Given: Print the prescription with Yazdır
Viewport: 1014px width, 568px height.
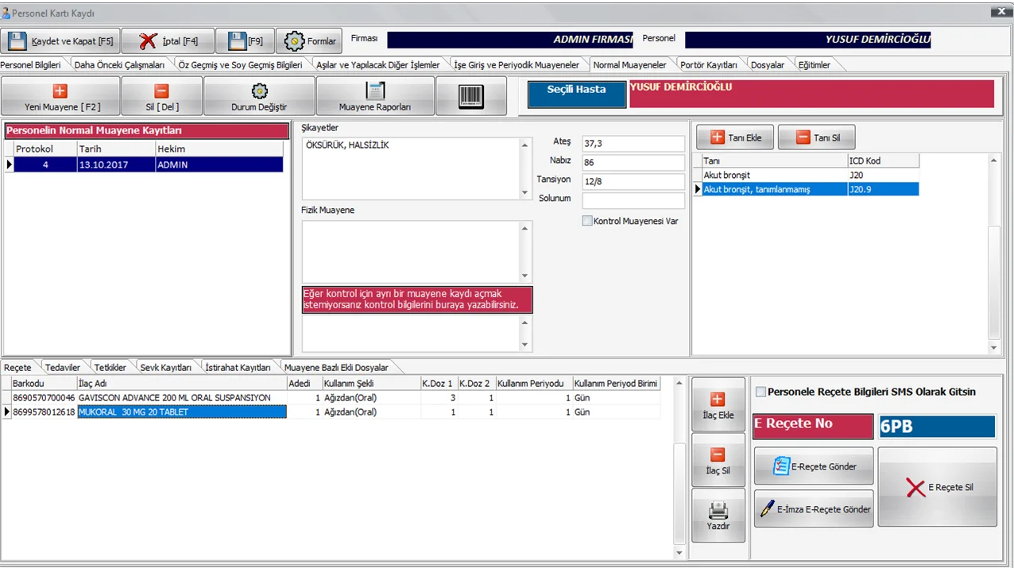Looking at the screenshot, I should tap(718, 516).
